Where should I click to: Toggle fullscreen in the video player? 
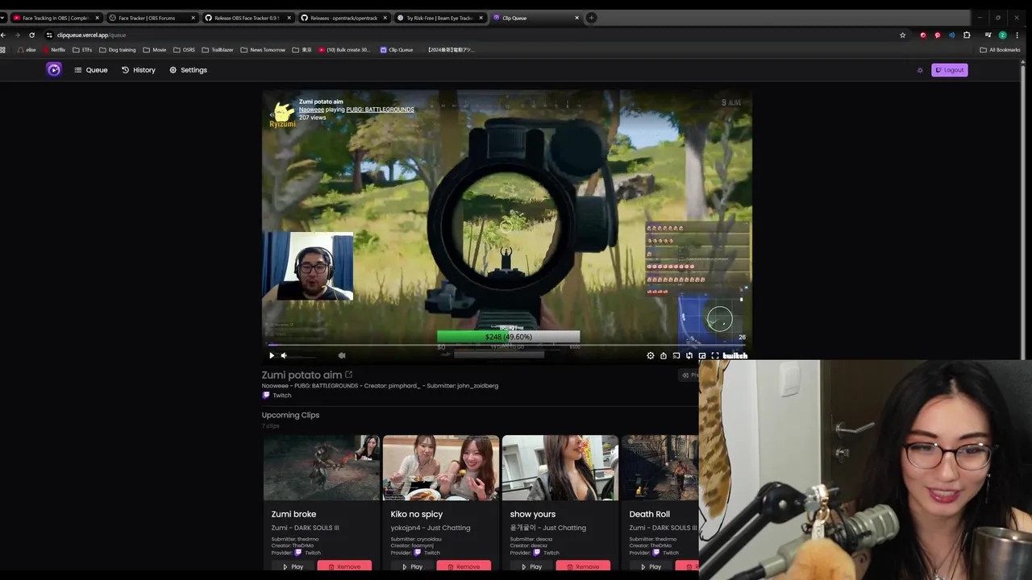click(715, 355)
